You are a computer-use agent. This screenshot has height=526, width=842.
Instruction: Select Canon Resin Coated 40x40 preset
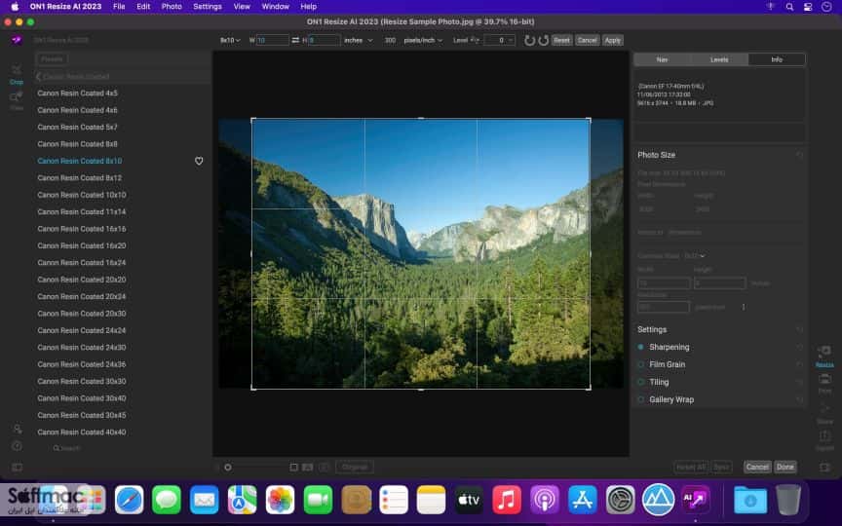tap(82, 432)
